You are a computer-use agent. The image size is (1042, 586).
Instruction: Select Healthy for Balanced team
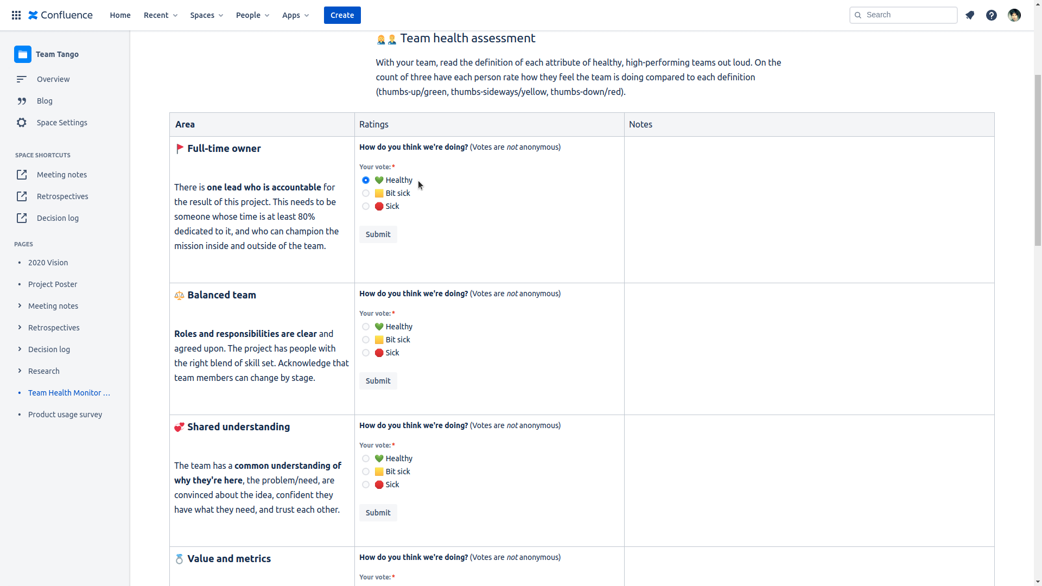point(366,327)
